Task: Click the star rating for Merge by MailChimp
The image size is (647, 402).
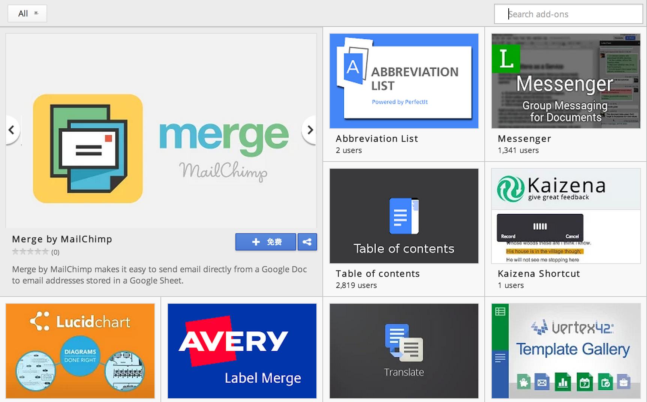Action: click(30, 252)
